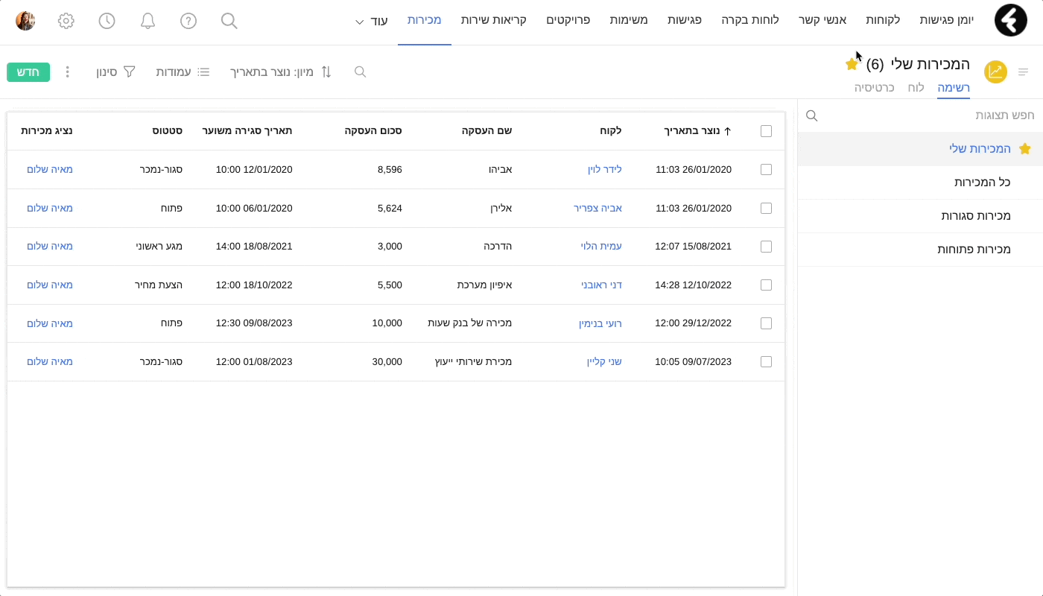Click the yellow sales chart icon

[x=995, y=72]
